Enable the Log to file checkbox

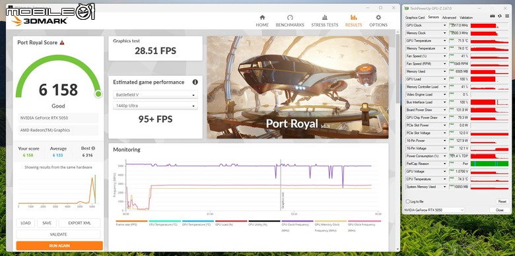(407, 201)
